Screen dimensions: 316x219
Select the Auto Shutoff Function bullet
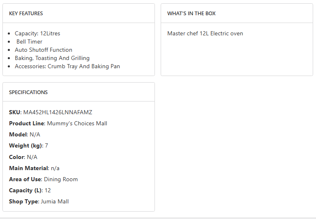click(x=44, y=50)
